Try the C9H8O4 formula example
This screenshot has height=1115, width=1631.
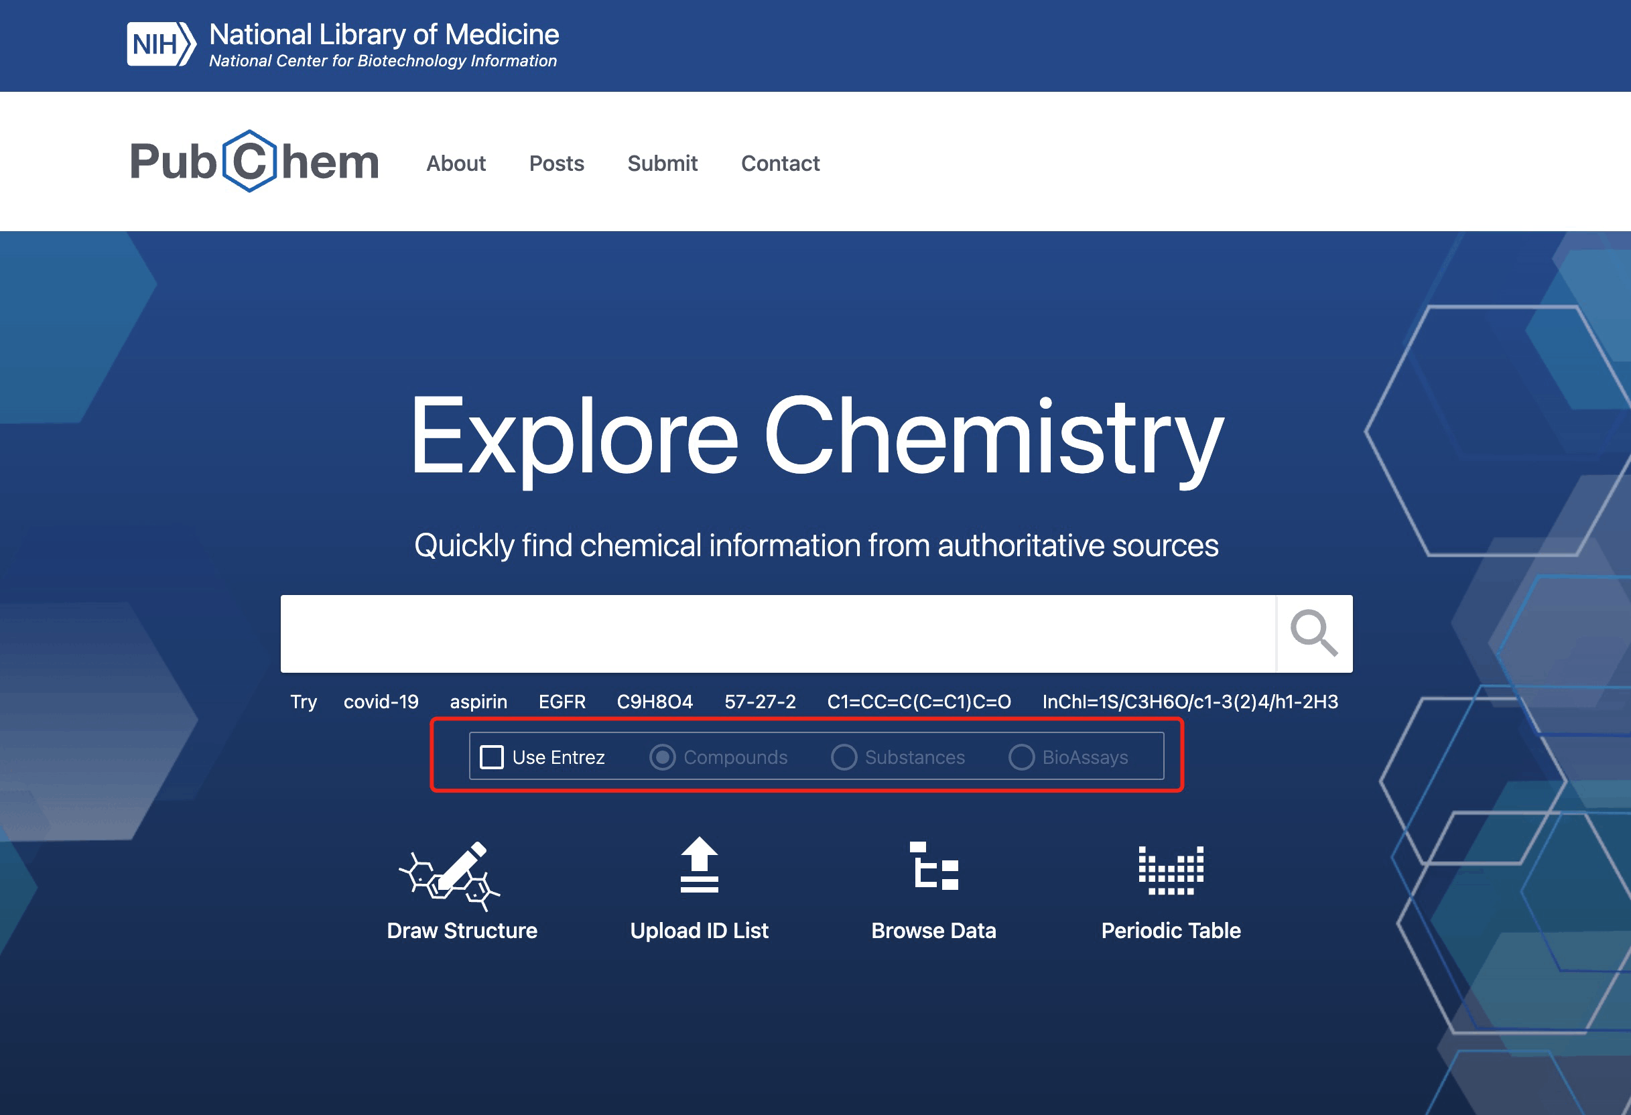(x=655, y=702)
